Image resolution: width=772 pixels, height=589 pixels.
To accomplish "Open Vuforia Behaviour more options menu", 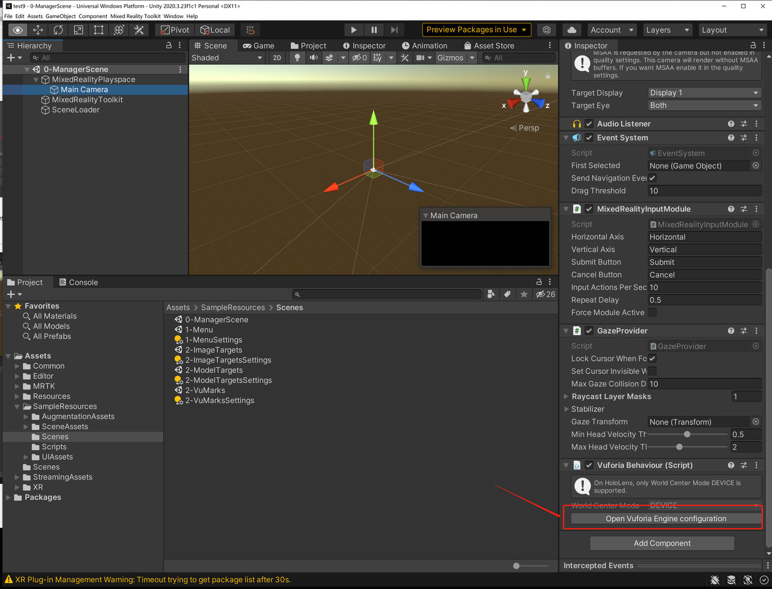I will tap(756, 465).
